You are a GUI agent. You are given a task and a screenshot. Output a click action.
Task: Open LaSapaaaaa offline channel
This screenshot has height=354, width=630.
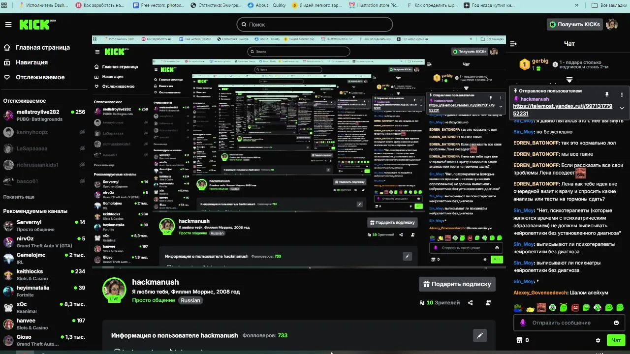coord(44,148)
